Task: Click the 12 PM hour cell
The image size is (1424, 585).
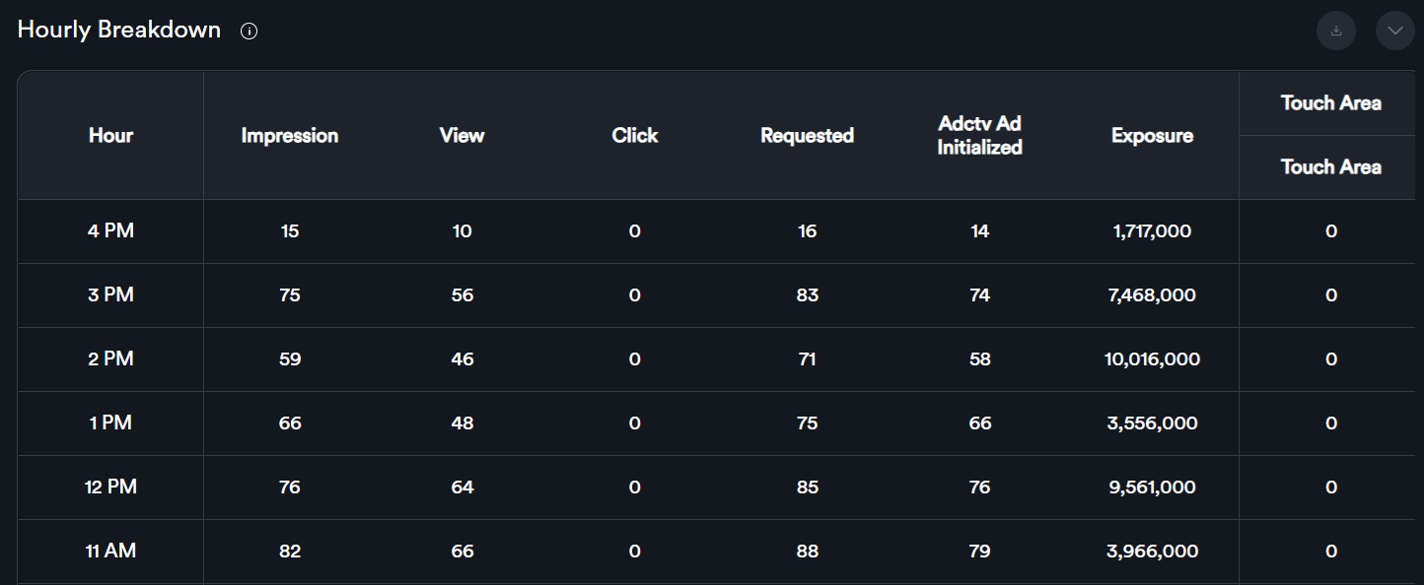Action: tap(110, 487)
